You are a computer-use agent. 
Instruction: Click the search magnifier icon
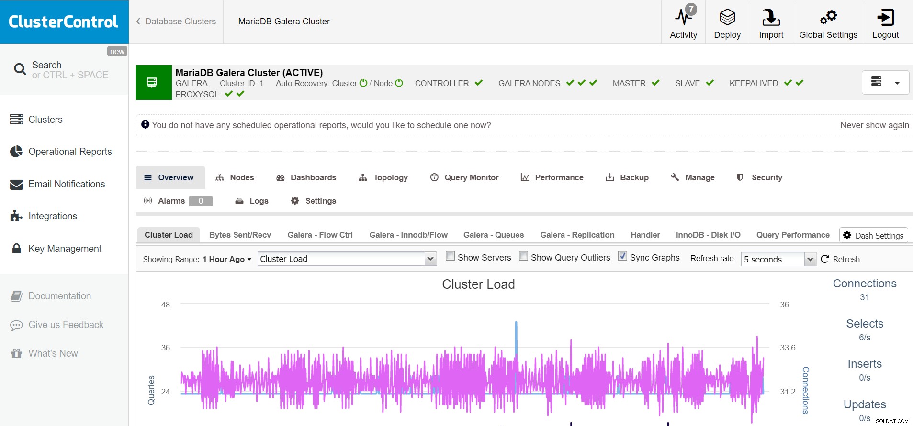click(x=20, y=69)
